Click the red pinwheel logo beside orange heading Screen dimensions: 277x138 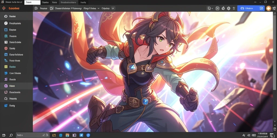pyautogui.click(x=4, y=8)
